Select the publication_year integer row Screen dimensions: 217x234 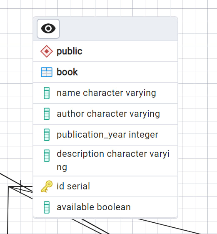point(105,135)
